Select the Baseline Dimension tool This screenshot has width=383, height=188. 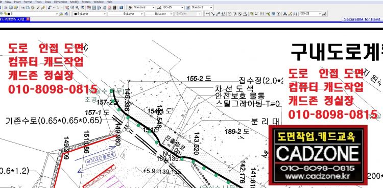[256, 14]
